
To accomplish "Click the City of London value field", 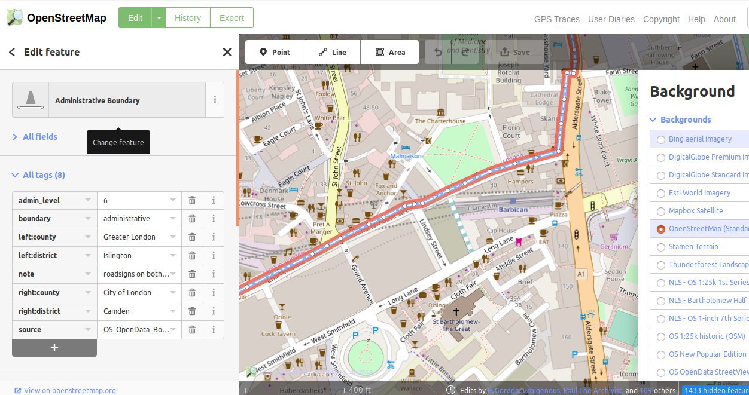I will [x=139, y=293].
